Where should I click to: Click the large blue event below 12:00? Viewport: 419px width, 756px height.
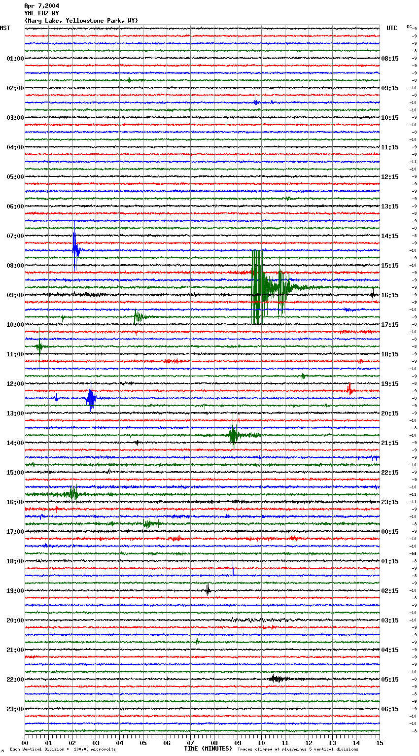pos(91,397)
